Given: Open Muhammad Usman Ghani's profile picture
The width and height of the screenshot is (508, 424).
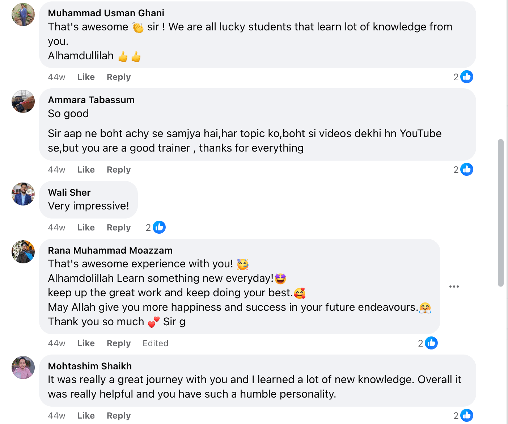Looking at the screenshot, I should tap(23, 15).
